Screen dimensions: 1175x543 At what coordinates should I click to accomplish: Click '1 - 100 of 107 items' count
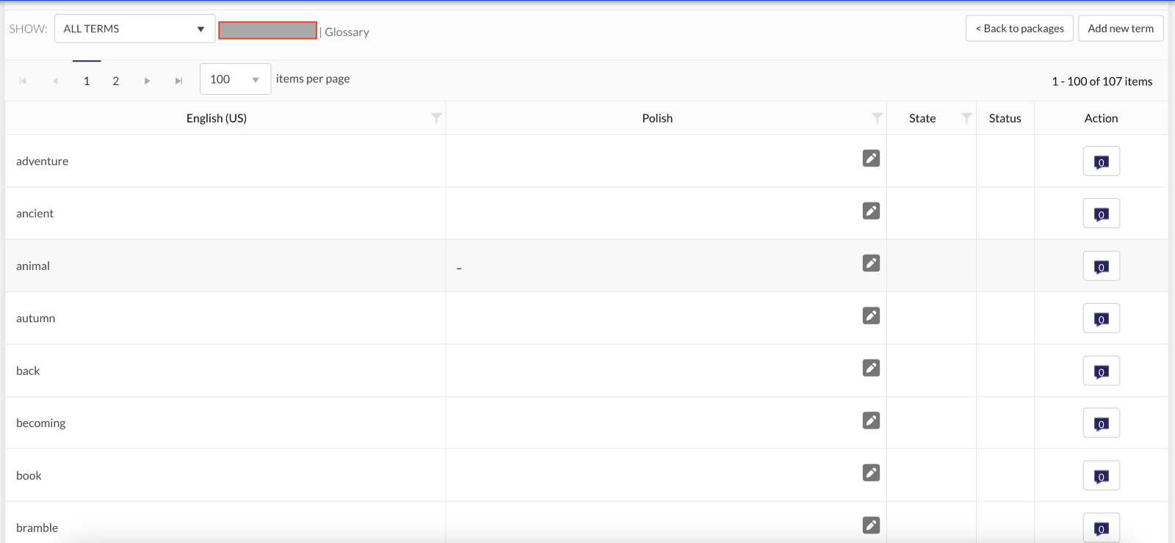click(1102, 81)
